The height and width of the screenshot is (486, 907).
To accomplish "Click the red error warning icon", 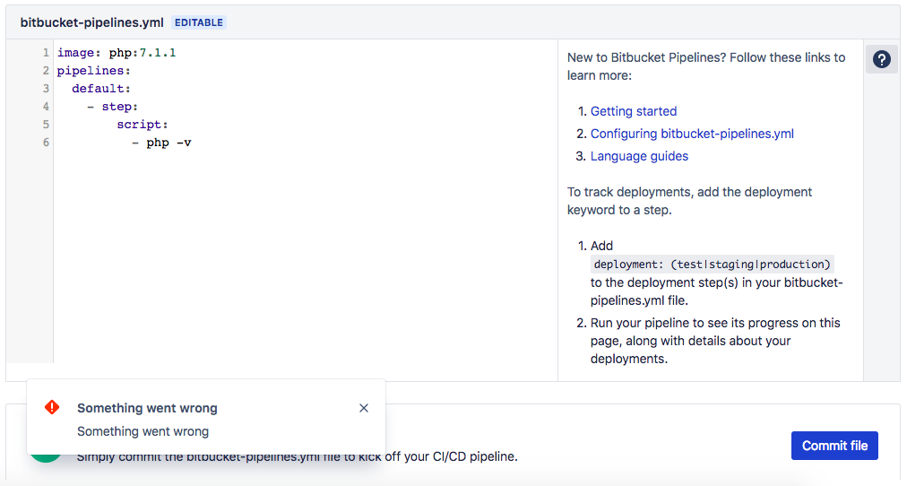I will (52, 407).
